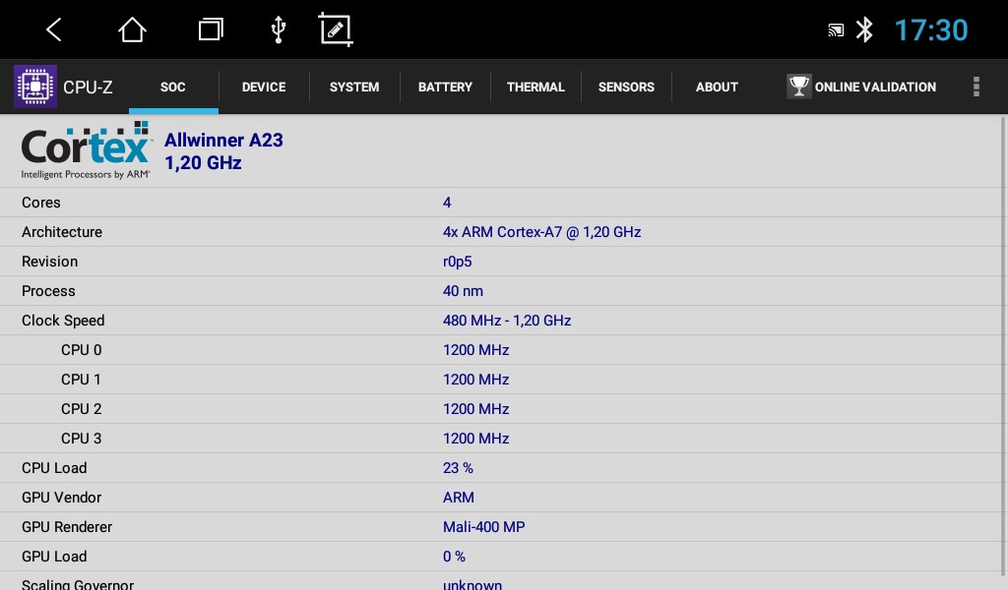Select the GPU Vendor row label
The width and height of the screenshot is (1008, 590).
[x=62, y=498]
